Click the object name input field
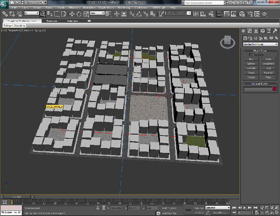 [x=257, y=89]
